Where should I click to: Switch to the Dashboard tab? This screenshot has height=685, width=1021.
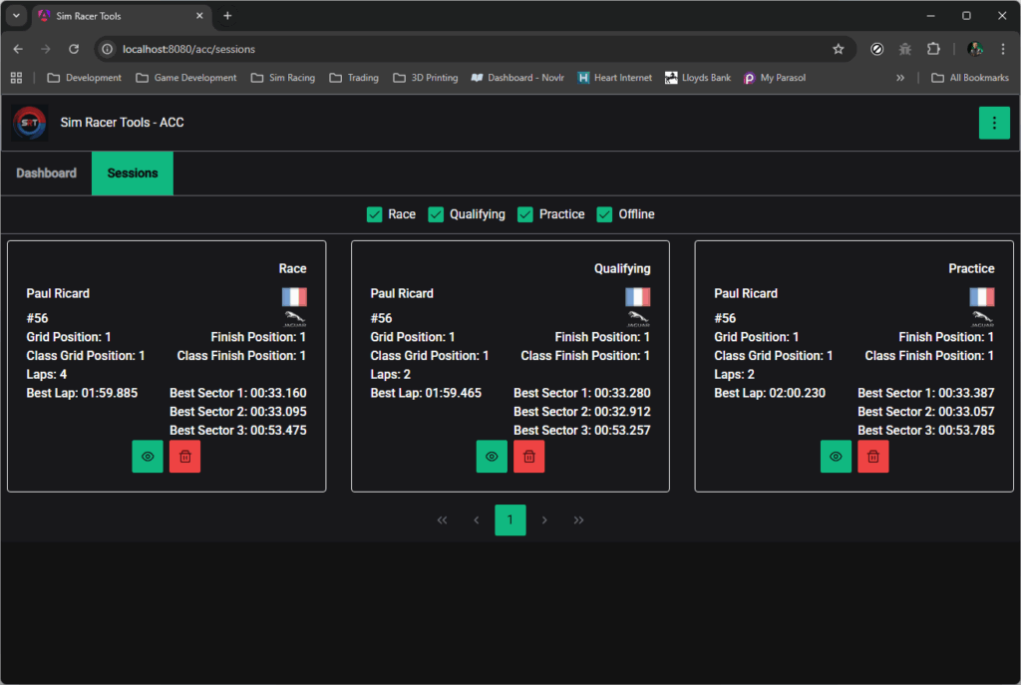[x=46, y=173]
